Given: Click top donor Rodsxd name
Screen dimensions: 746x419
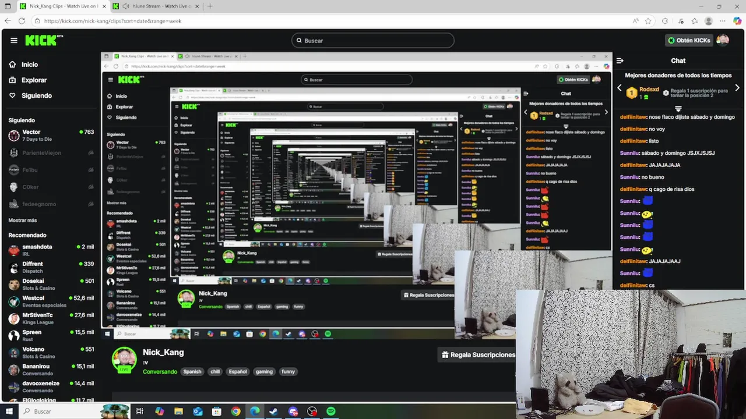Looking at the screenshot, I should (x=649, y=89).
